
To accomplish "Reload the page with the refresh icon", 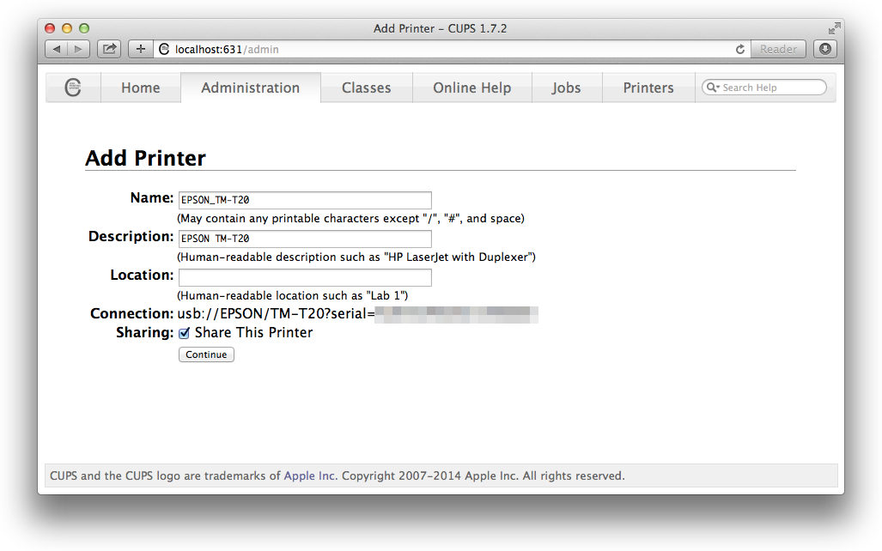I will [x=740, y=50].
